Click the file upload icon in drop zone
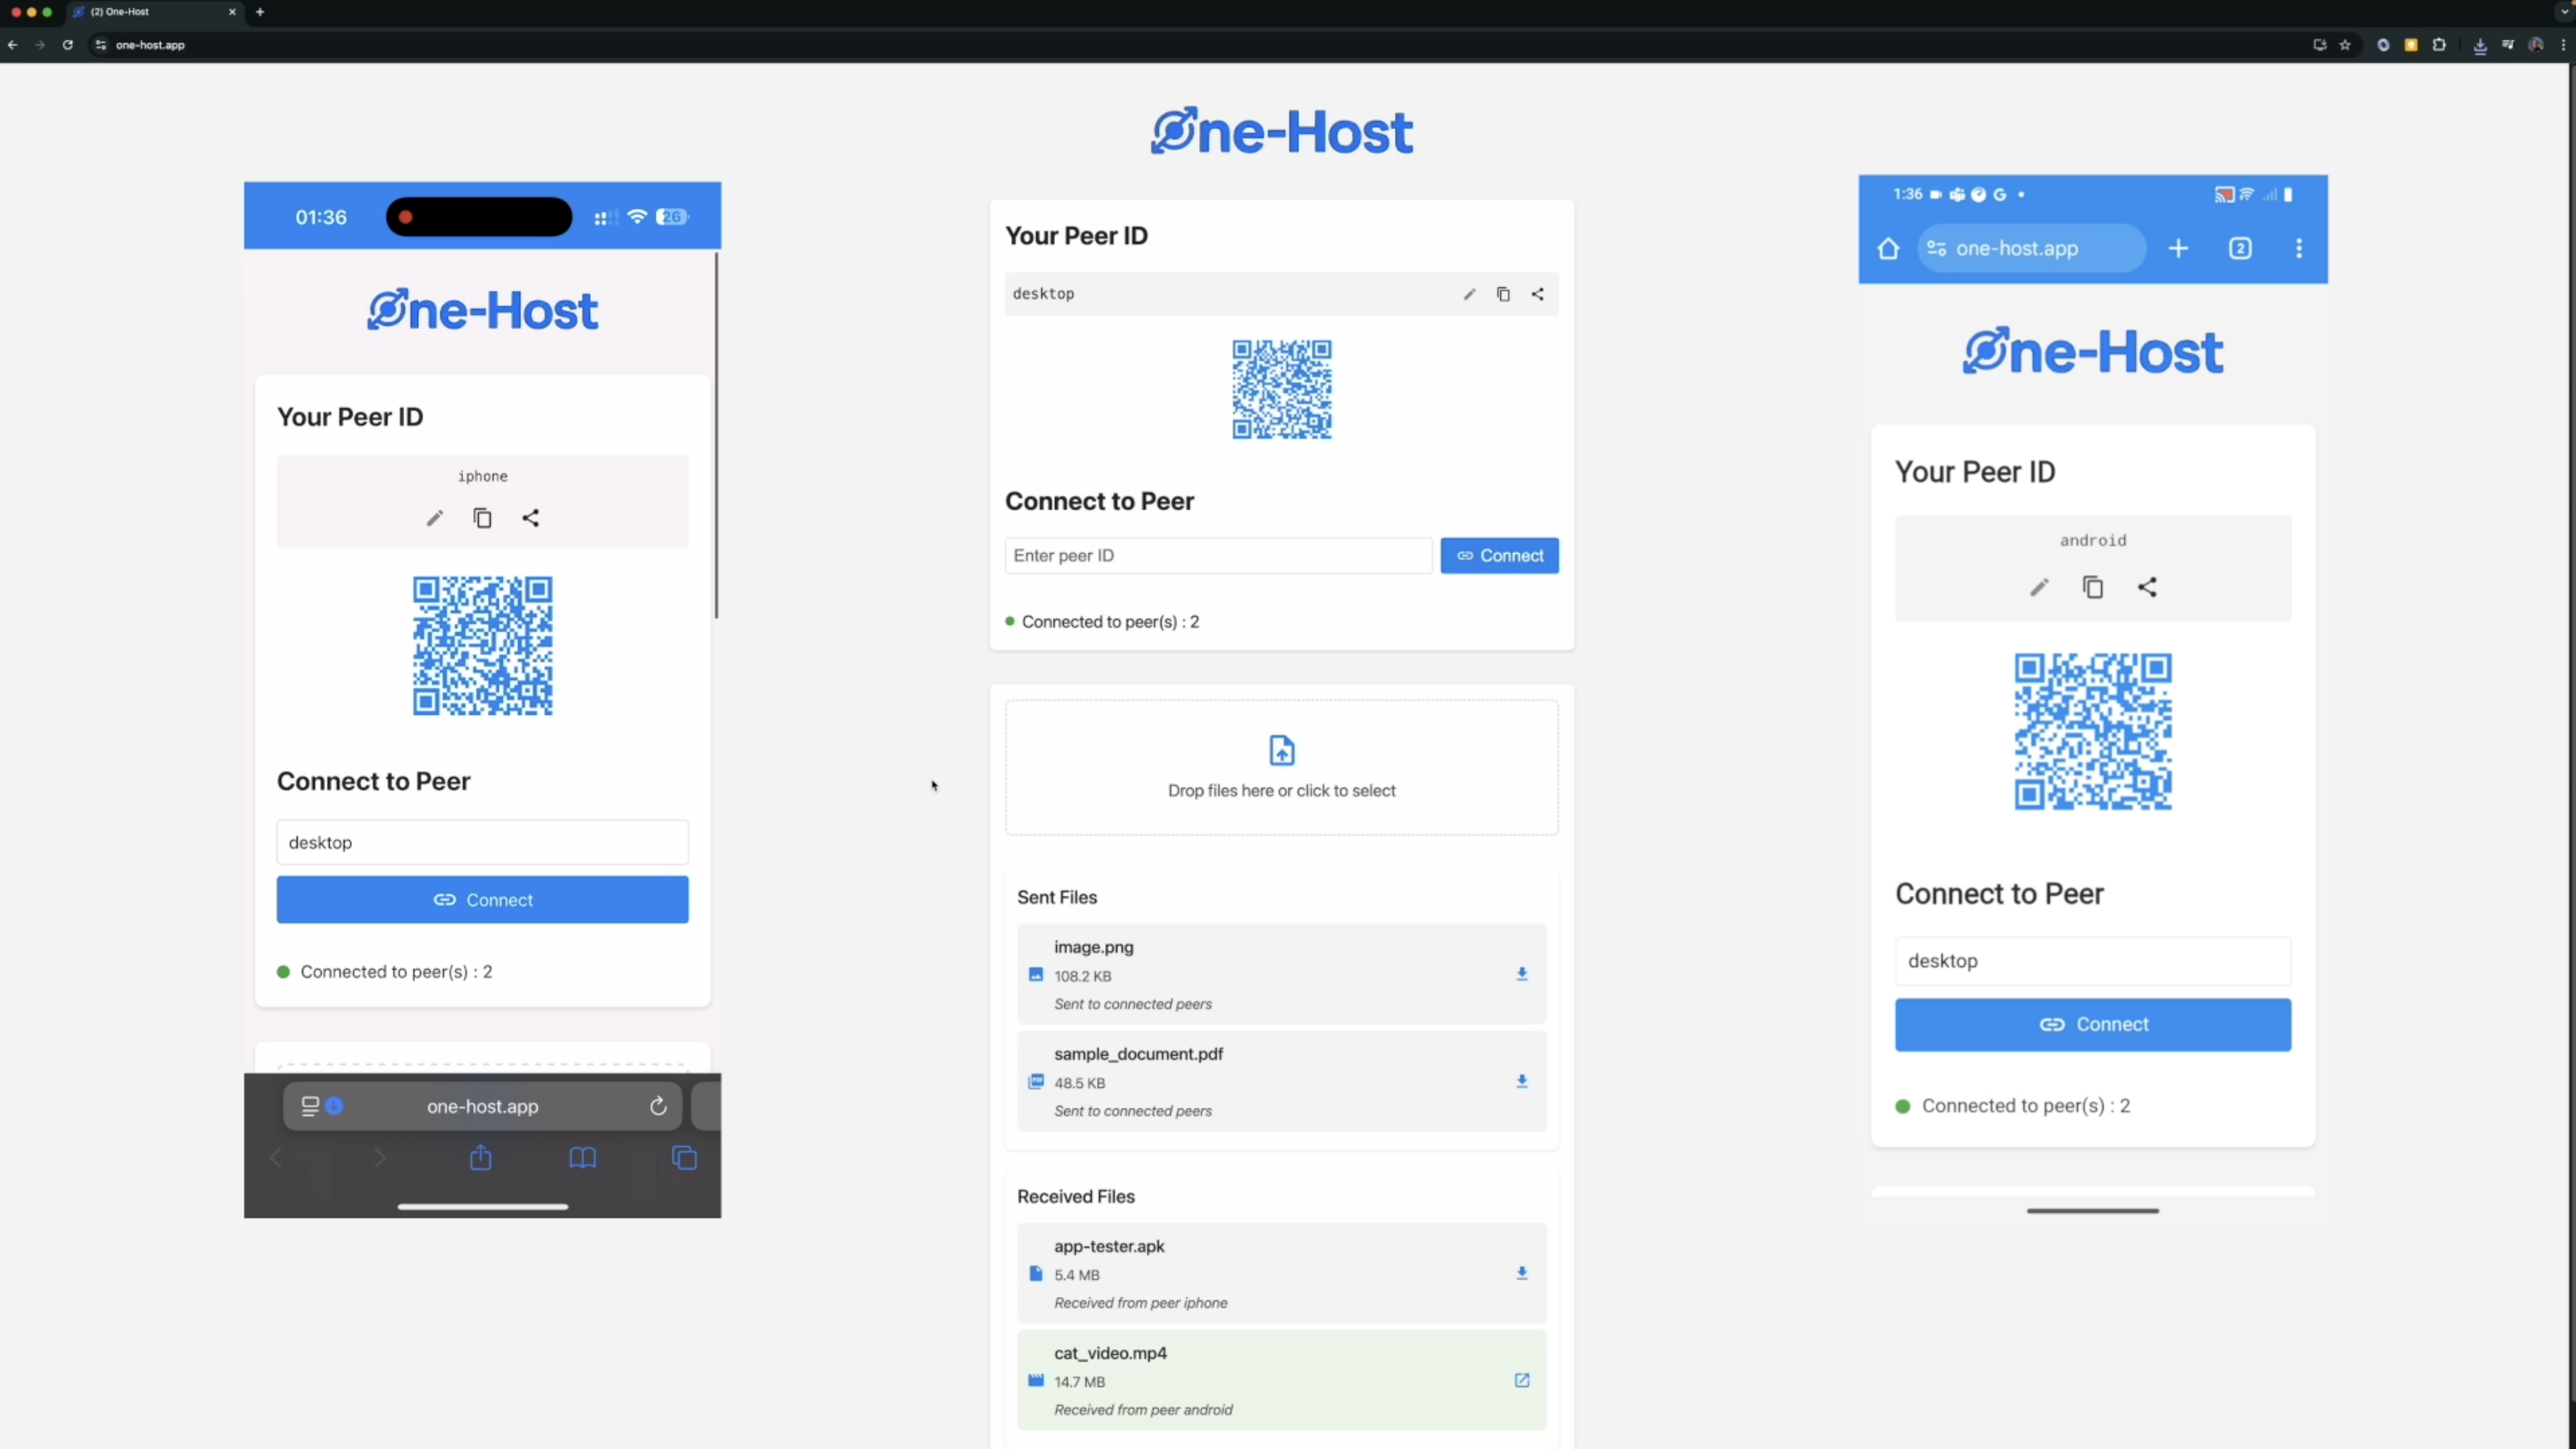2576x1449 pixels. [1282, 750]
